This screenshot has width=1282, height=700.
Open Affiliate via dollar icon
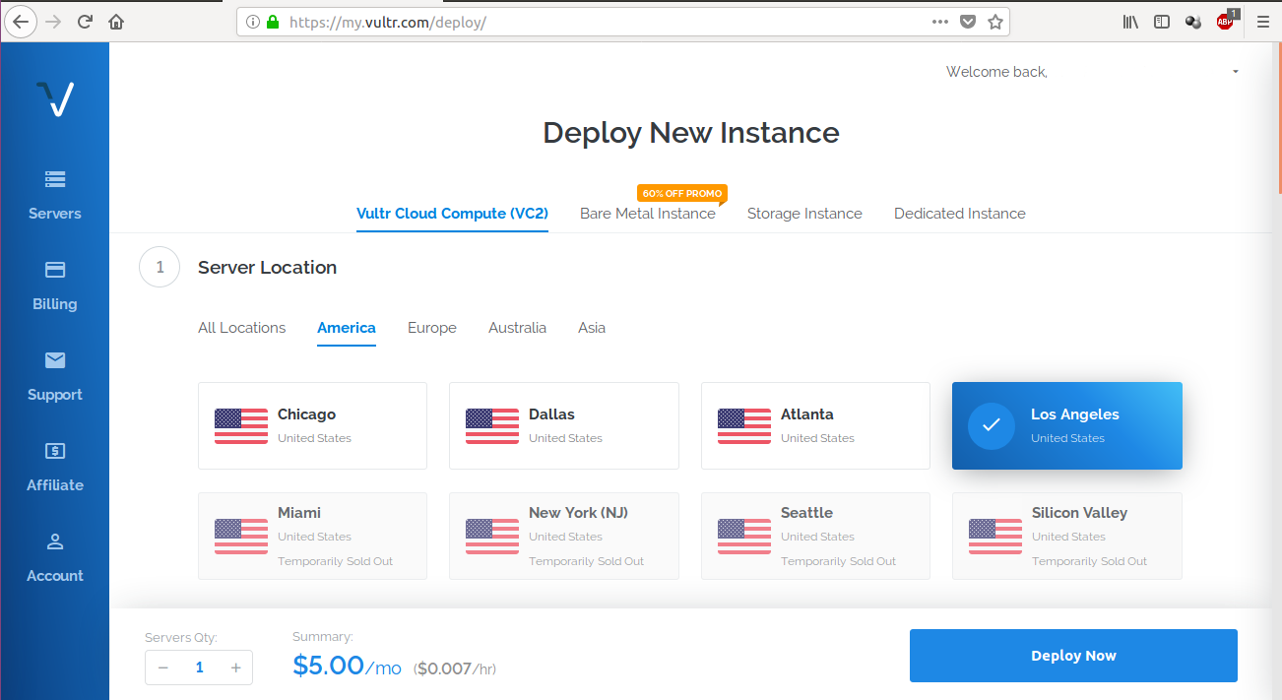click(55, 451)
